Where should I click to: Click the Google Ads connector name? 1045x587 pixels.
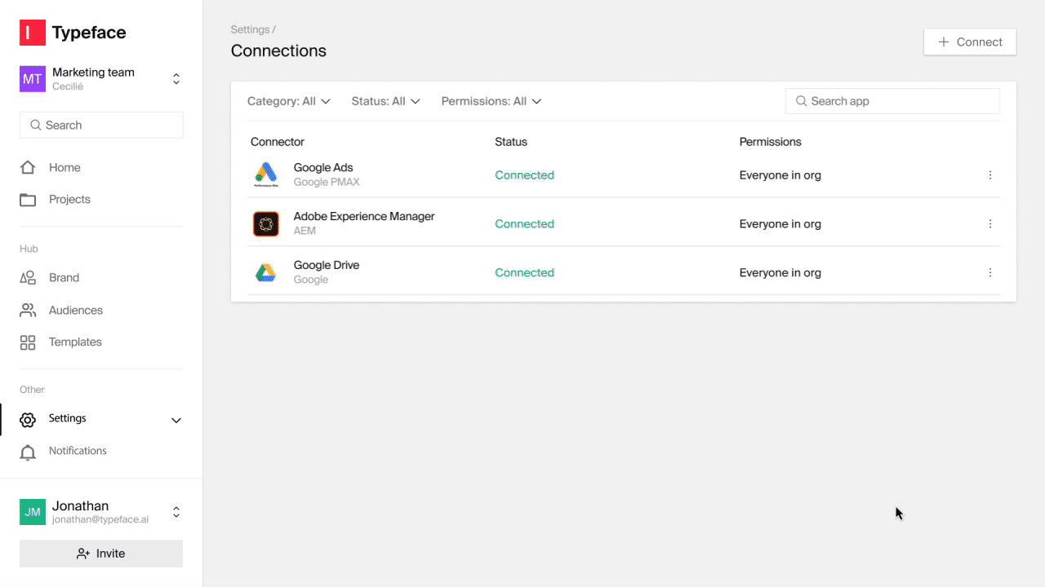tap(323, 168)
